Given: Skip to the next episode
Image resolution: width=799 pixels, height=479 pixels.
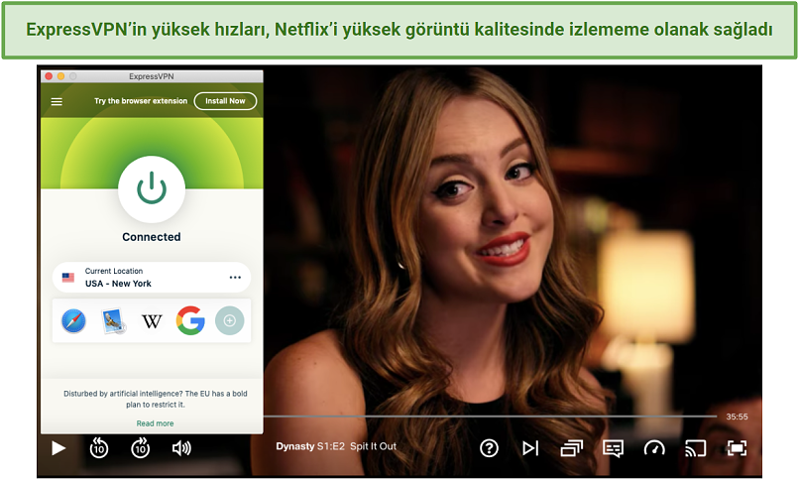Looking at the screenshot, I should (x=530, y=448).
